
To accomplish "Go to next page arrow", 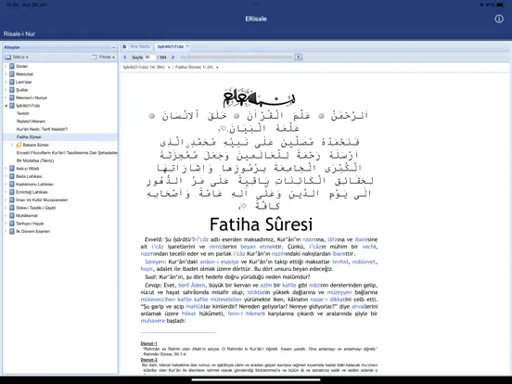I will tap(173, 58).
